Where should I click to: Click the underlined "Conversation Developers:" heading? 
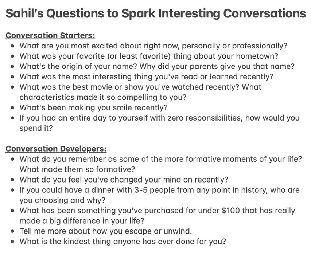point(56,149)
